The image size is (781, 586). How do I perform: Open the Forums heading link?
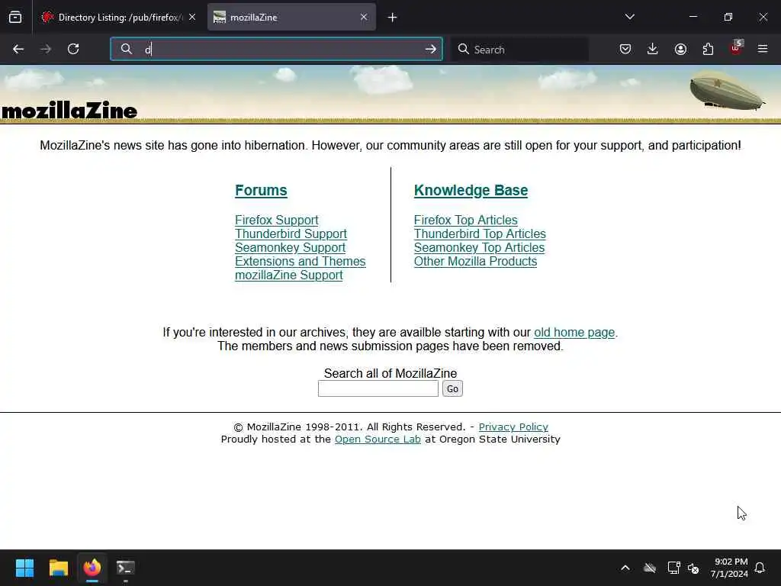point(261,190)
